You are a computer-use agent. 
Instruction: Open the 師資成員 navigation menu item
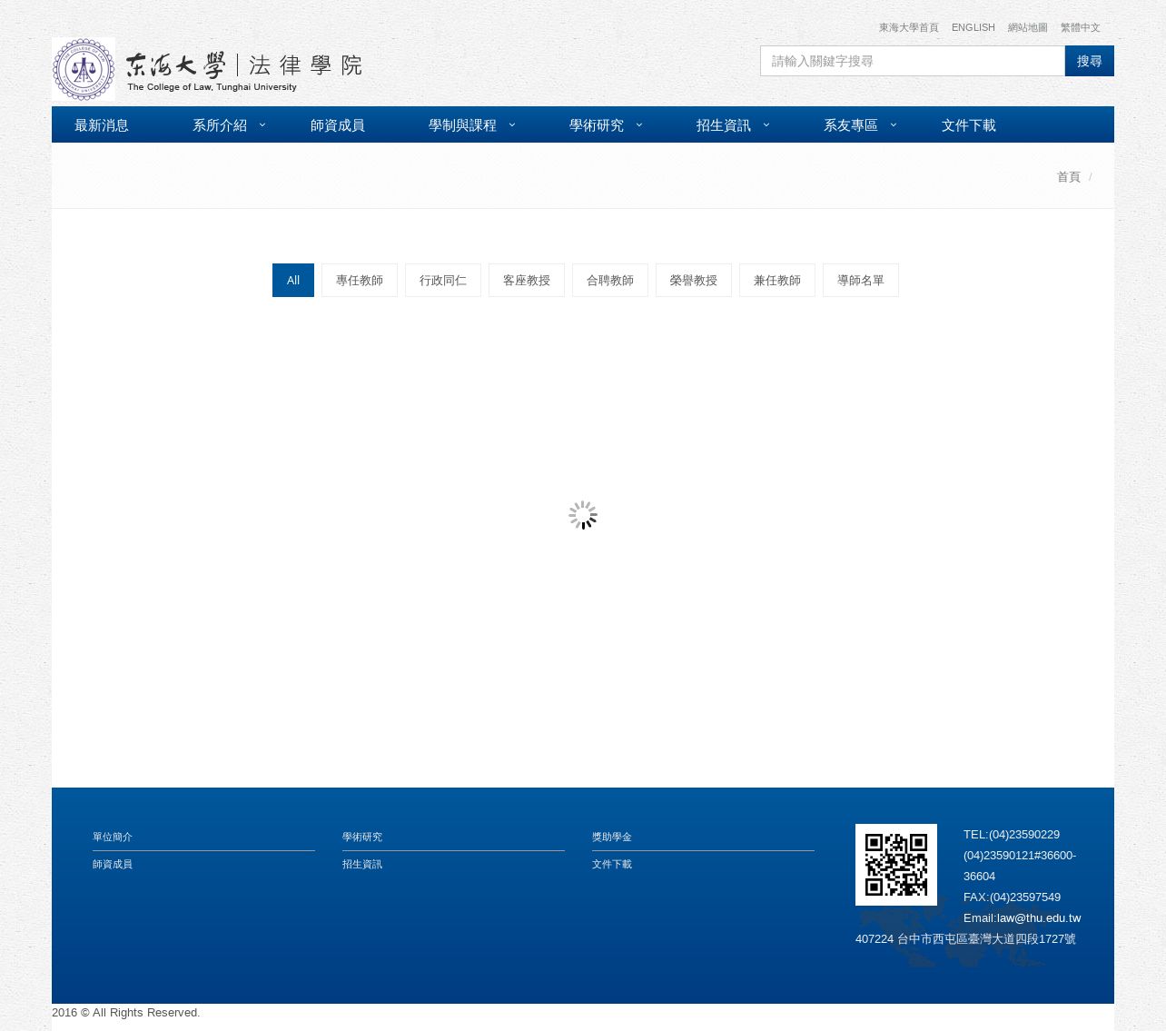[x=338, y=125]
